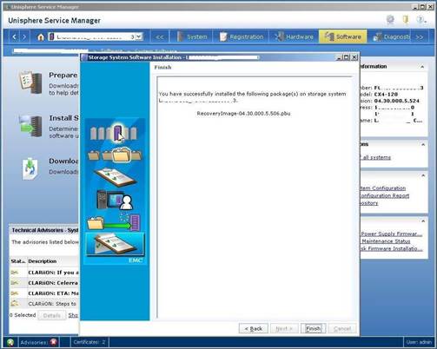The width and height of the screenshot is (437, 349).
Task: Select the 'CLARiiON: ETA' advisory row
Action: (x=44, y=293)
